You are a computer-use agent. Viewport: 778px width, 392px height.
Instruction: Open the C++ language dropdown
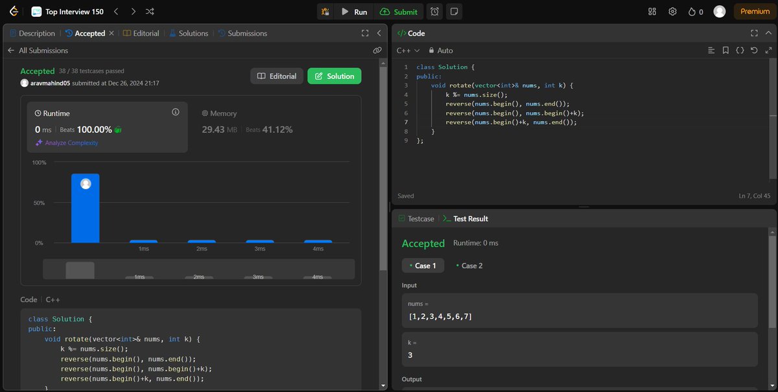pyautogui.click(x=406, y=50)
